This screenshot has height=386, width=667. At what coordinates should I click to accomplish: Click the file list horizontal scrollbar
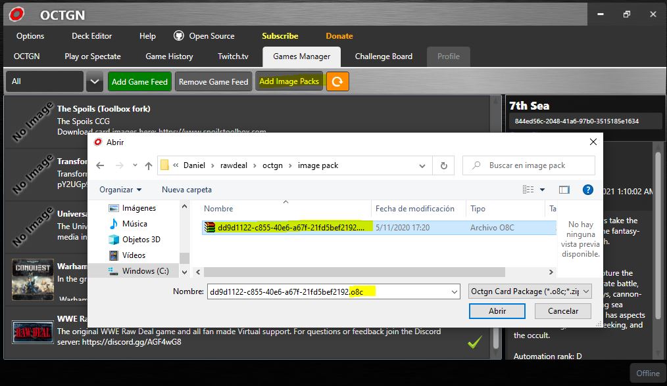[354, 272]
